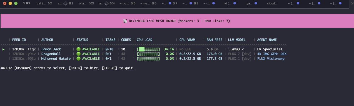Click the AGENT NAME column header
354x106 pixels.
(x=267, y=40)
